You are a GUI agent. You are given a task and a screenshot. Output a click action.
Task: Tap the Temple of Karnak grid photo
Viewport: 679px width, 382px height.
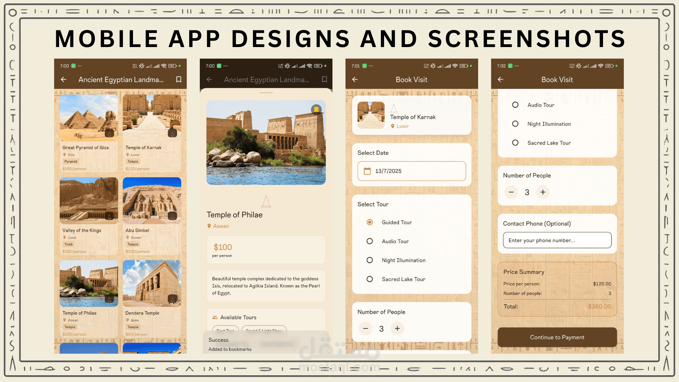(152, 118)
